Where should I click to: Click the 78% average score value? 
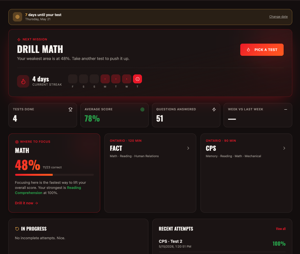(x=92, y=118)
